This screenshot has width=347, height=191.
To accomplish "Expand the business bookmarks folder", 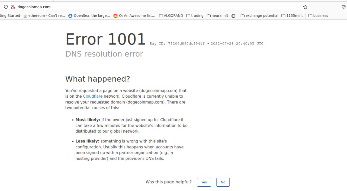I will 318,16.
